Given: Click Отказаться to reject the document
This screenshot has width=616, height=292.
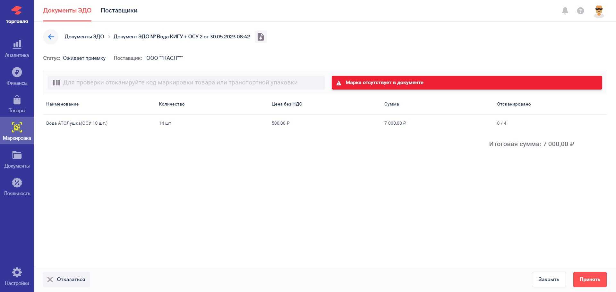Looking at the screenshot, I should click(x=66, y=280).
